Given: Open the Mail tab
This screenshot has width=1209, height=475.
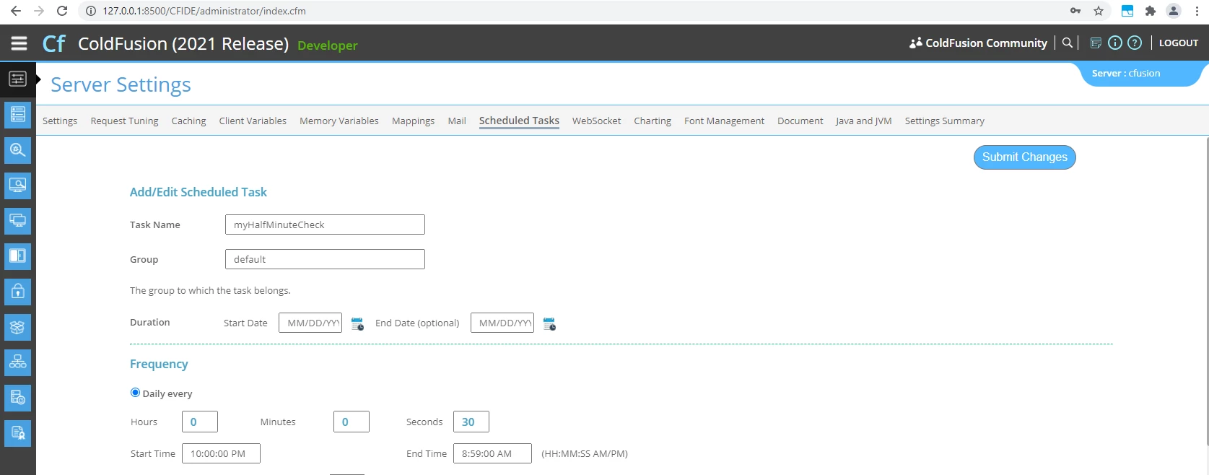Looking at the screenshot, I should point(457,121).
